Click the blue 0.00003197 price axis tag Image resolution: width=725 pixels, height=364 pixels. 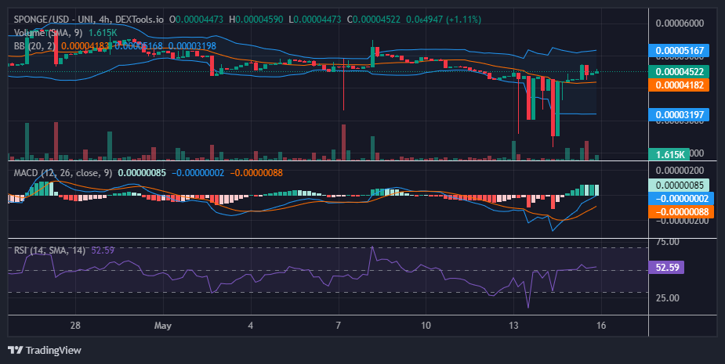pos(679,114)
